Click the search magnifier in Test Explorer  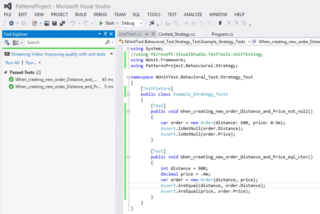tap(108, 42)
